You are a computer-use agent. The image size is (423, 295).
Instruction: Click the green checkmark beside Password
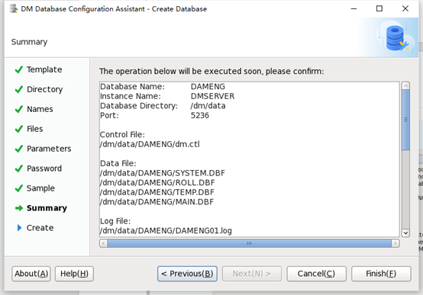click(19, 168)
